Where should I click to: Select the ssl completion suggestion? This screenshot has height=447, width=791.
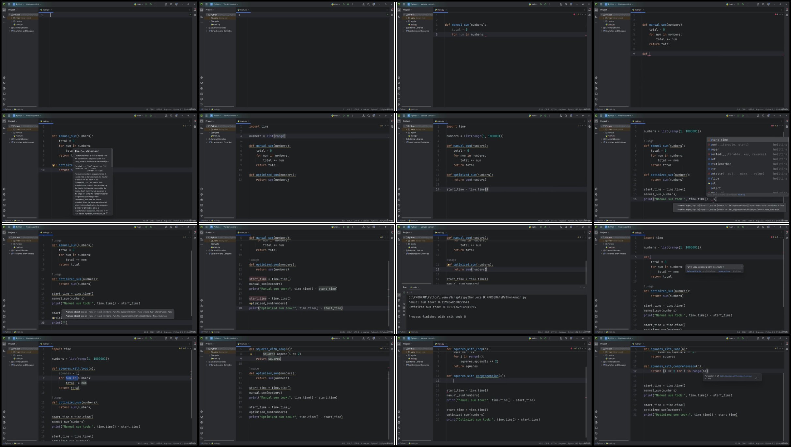click(x=747, y=183)
